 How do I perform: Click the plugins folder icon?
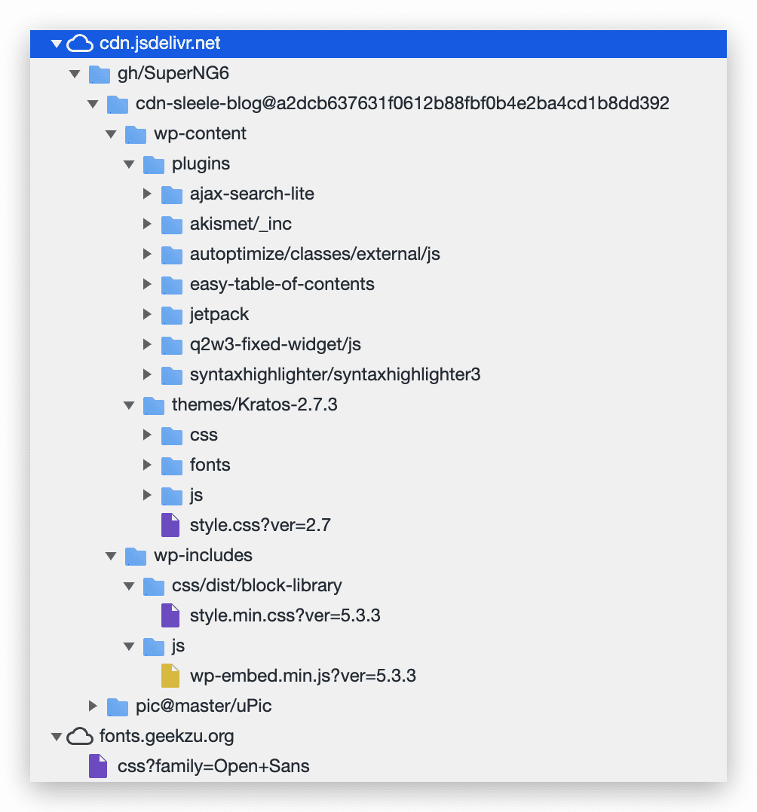(x=154, y=164)
